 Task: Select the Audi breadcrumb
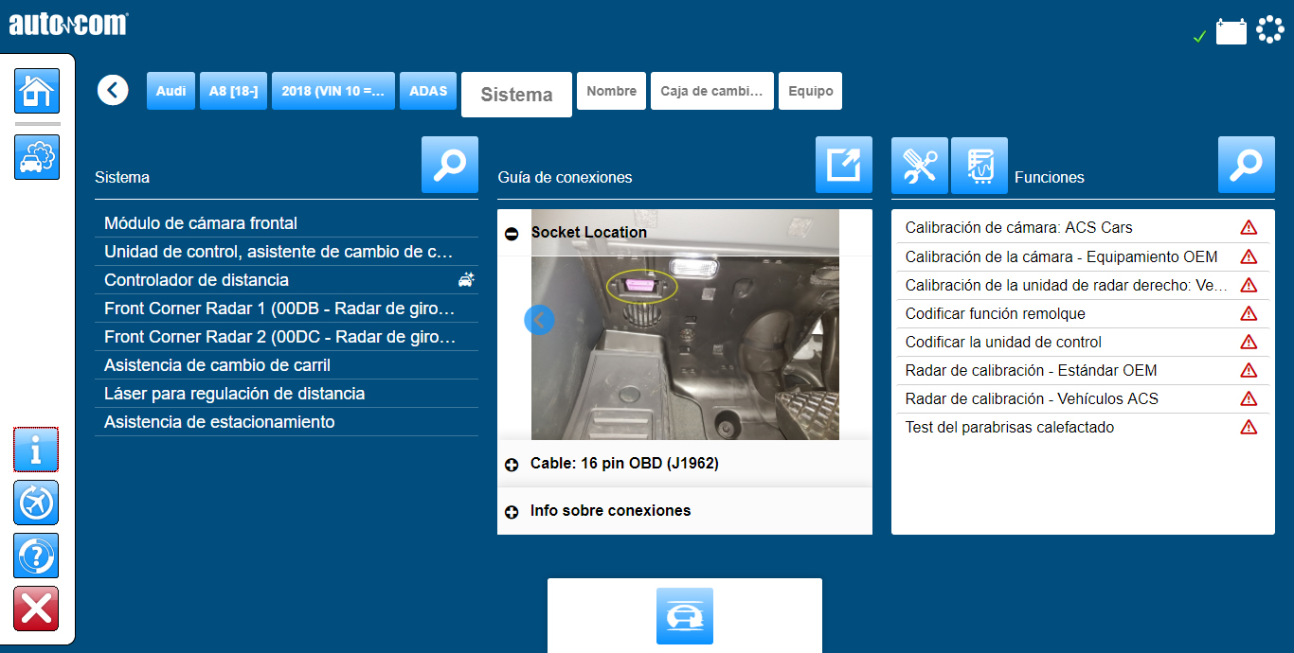[x=171, y=91]
